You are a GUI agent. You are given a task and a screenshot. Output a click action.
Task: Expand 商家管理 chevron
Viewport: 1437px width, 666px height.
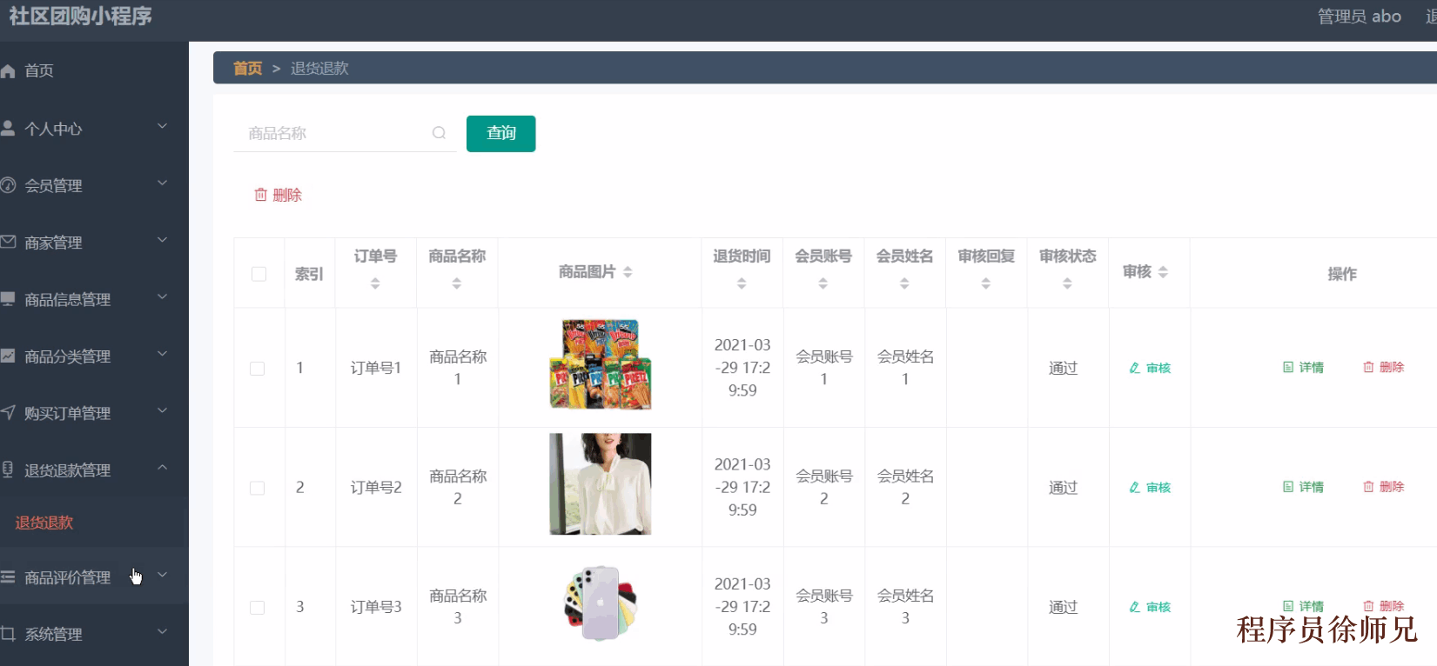pos(162,241)
